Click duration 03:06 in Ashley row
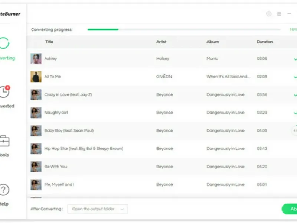This screenshot has height=223, width=297. (x=262, y=59)
